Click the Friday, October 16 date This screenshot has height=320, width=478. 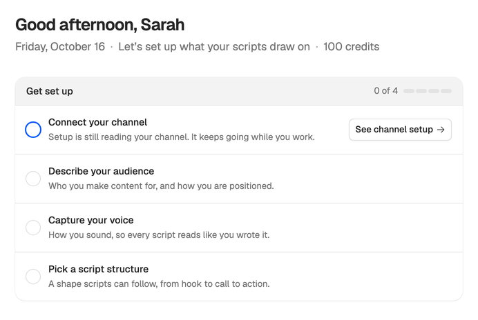click(60, 47)
